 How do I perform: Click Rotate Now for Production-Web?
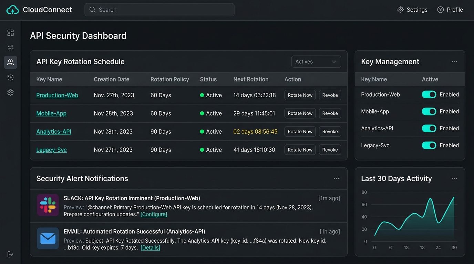(x=300, y=95)
